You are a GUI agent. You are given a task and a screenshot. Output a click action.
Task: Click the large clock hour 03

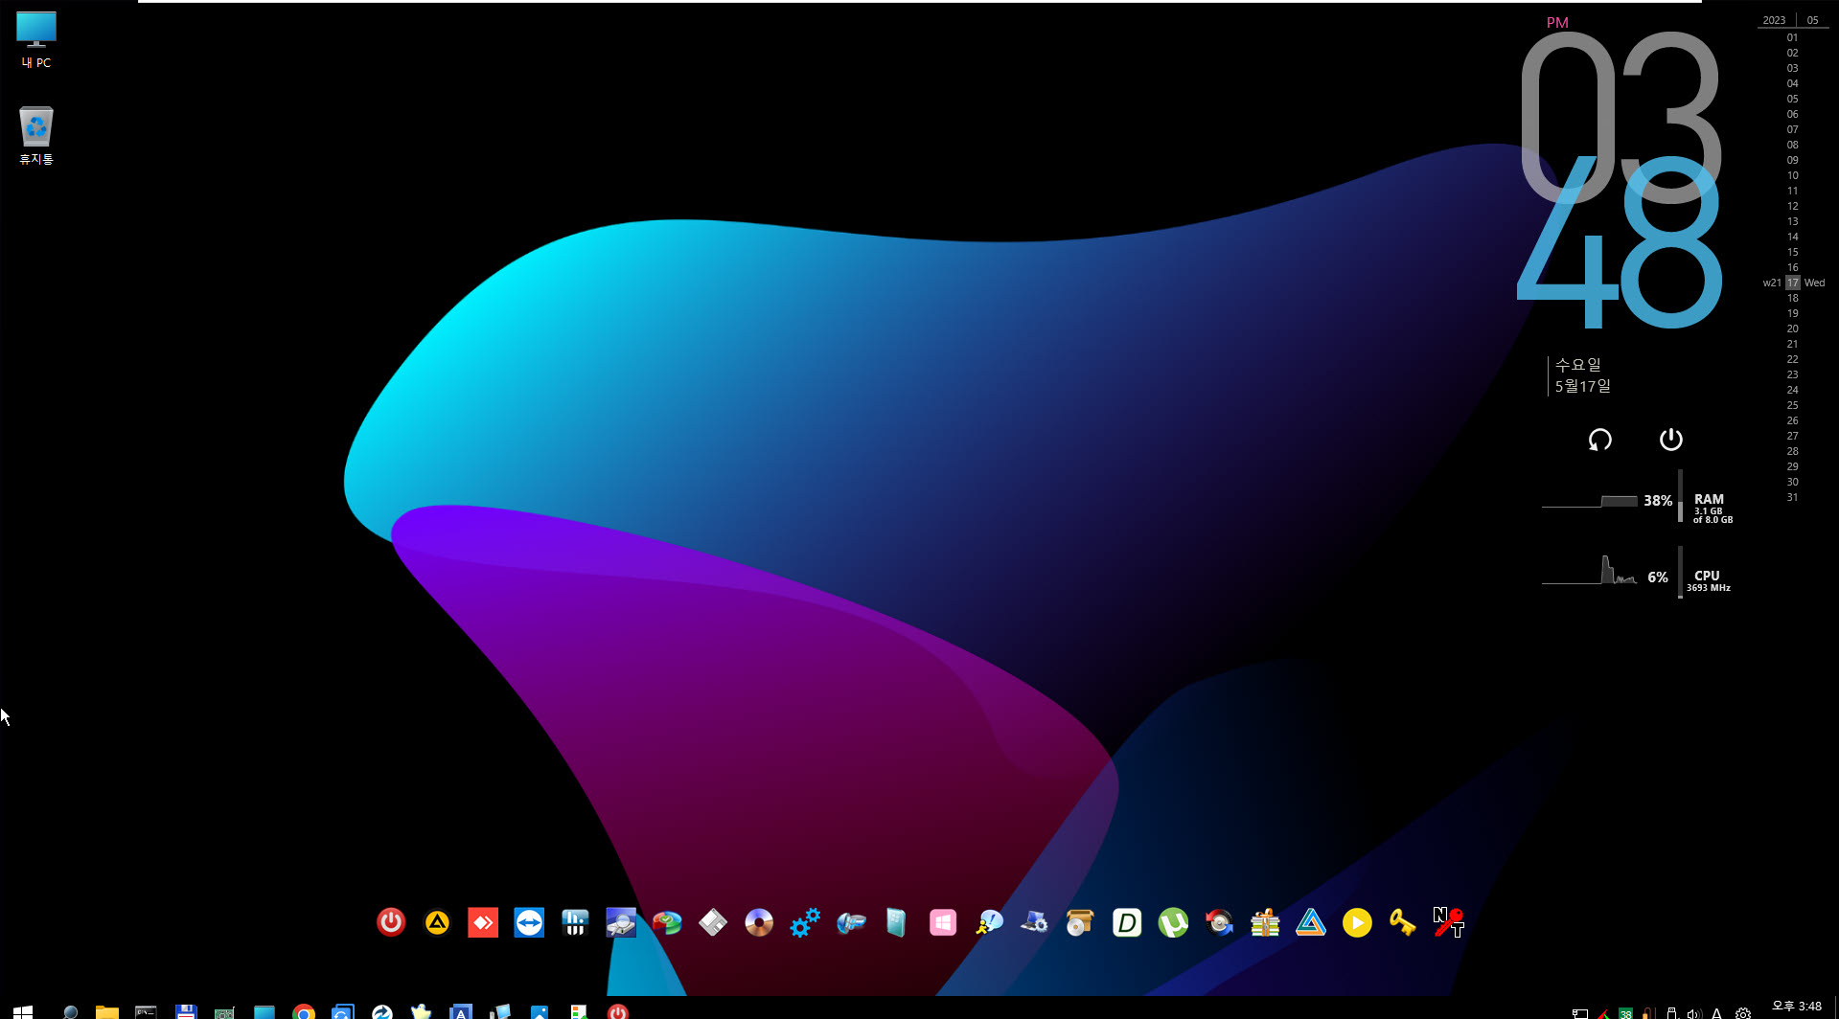(x=1621, y=117)
